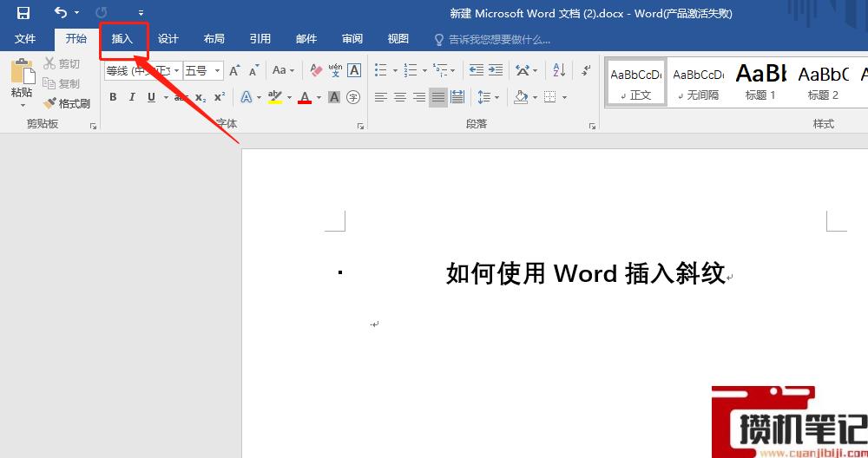Image resolution: width=868 pixels, height=458 pixels.
Task: Open Customize Quick Access Toolbar dropdown
Action: click(141, 13)
